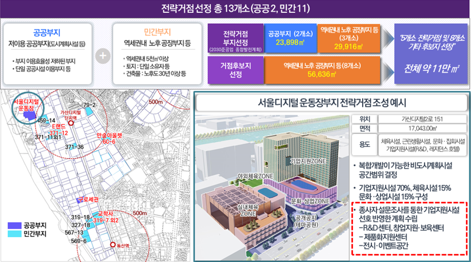Click the 327-18 lot label
This screenshot has width=471, height=262.
81,225
